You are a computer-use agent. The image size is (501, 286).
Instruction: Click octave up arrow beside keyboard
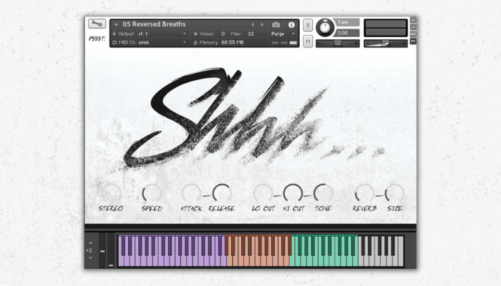point(90,243)
